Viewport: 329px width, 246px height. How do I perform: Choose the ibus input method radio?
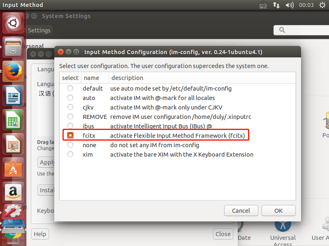pyautogui.click(x=70, y=126)
